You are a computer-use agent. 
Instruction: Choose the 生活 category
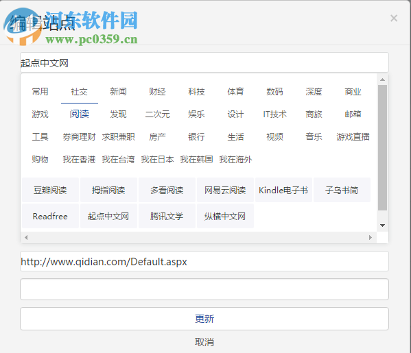(235, 136)
